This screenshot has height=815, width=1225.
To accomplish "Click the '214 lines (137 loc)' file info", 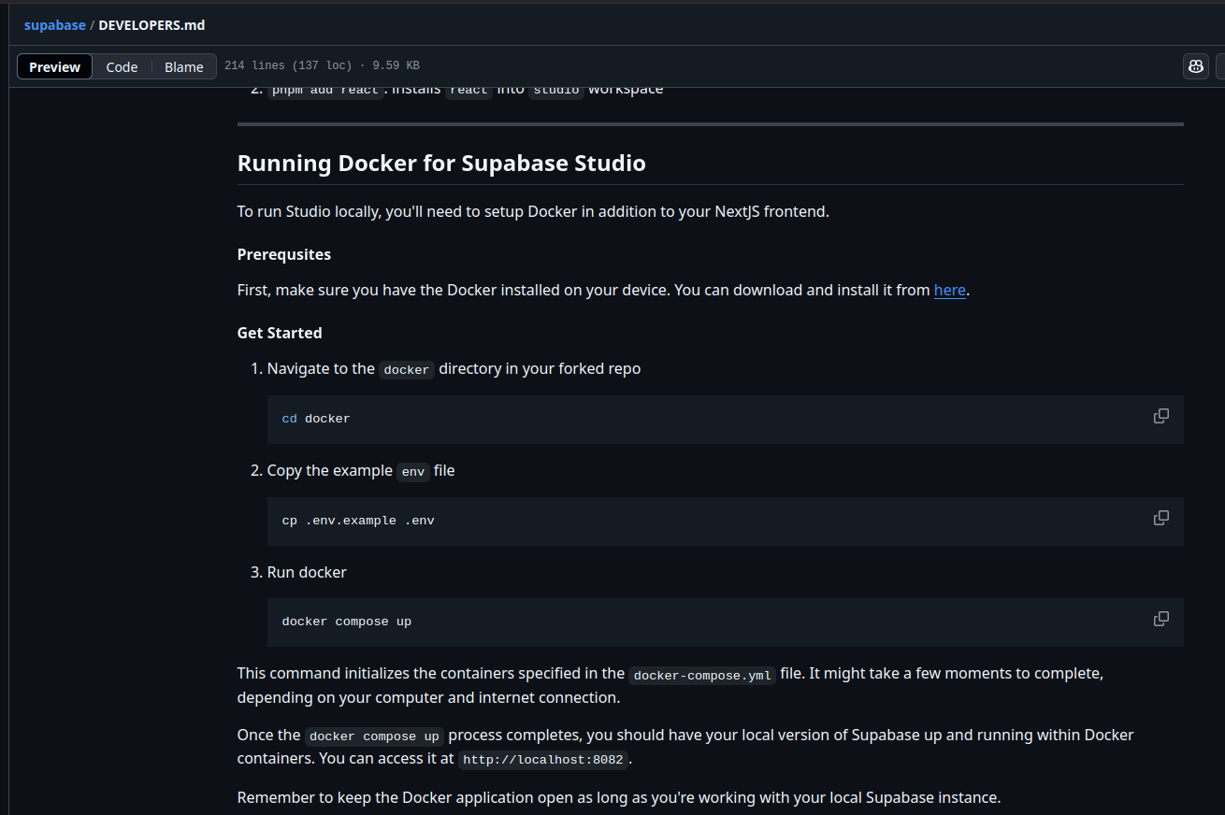I will 288,65.
